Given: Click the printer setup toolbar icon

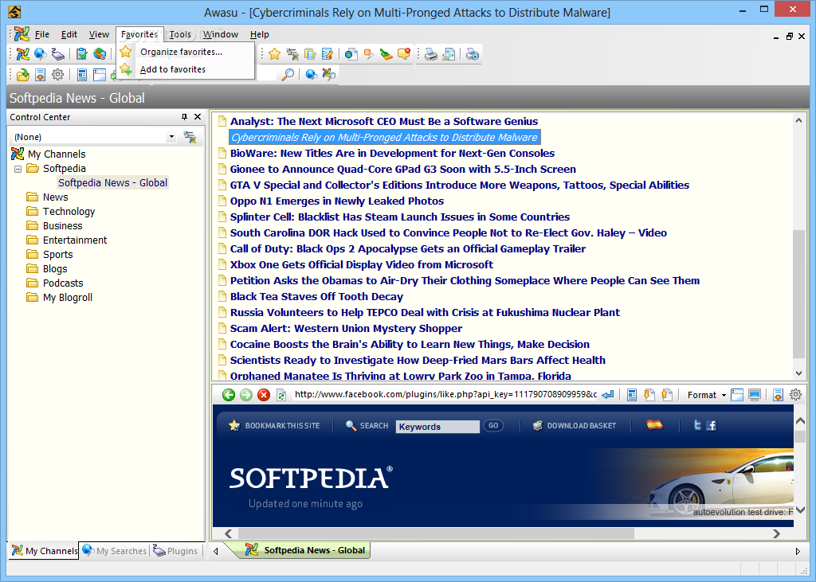Looking at the screenshot, I should pos(473,53).
